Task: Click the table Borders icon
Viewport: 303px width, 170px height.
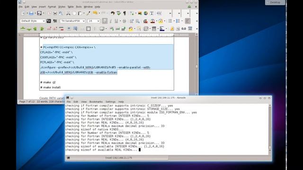Action: (x=146, y=29)
